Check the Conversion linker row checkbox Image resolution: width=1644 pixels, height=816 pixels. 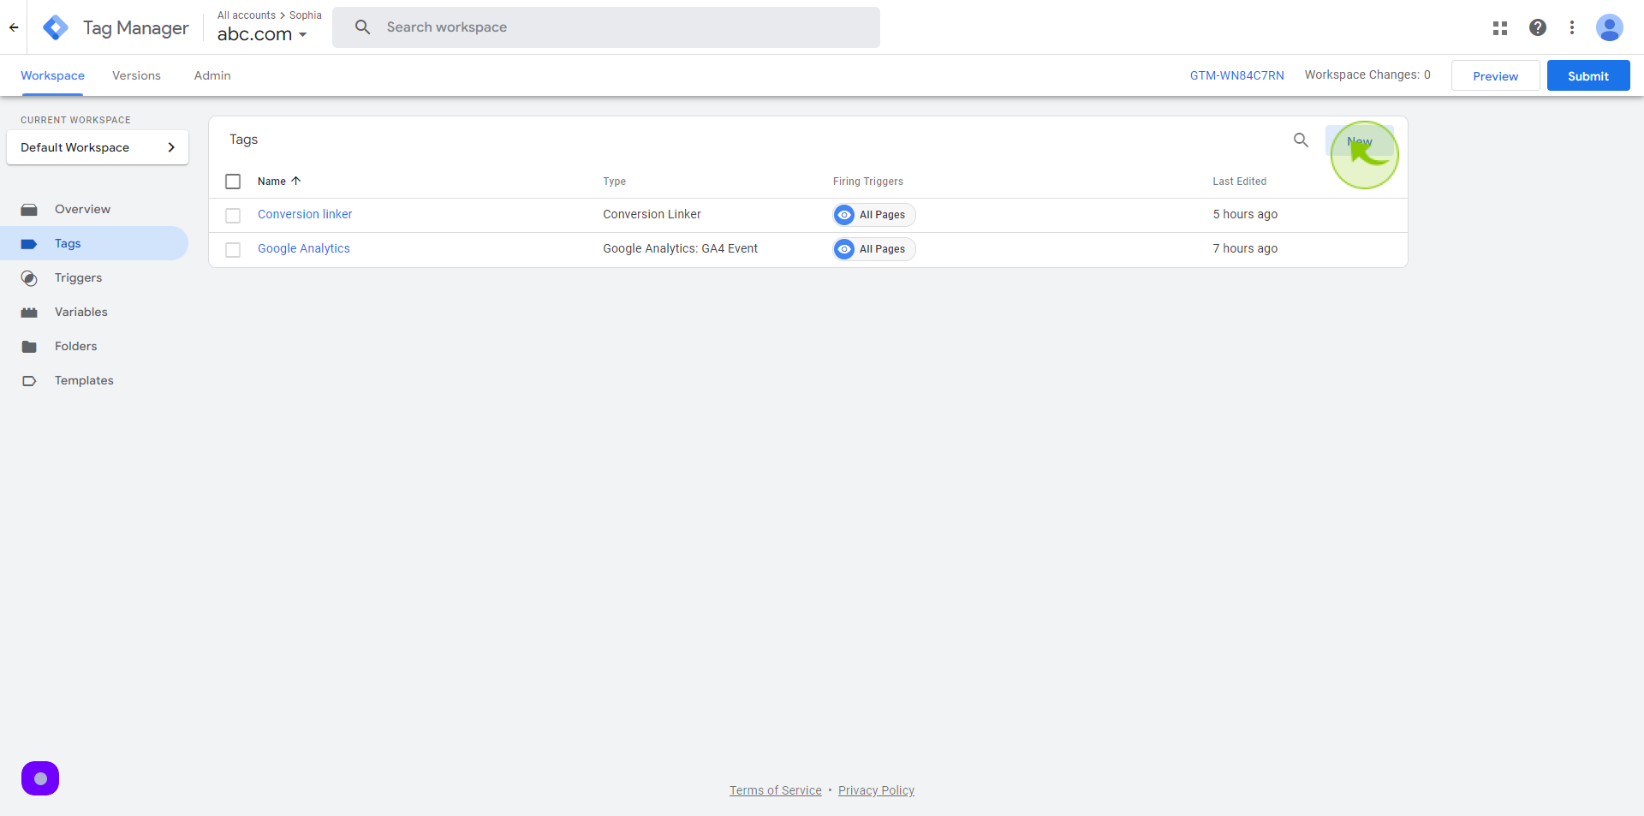[233, 216]
